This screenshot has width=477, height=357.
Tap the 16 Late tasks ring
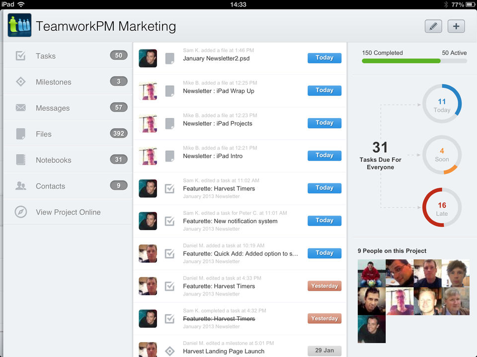coord(442,208)
